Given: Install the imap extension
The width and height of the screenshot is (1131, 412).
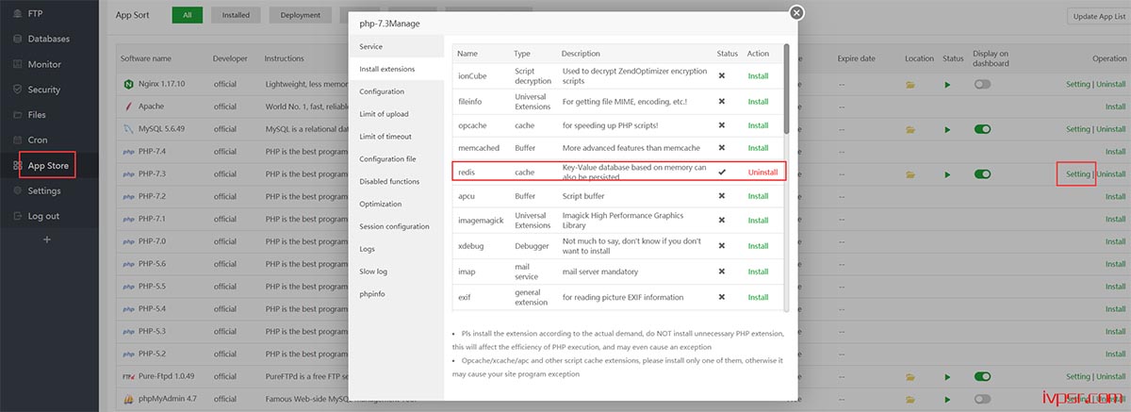Looking at the screenshot, I should tap(758, 272).
